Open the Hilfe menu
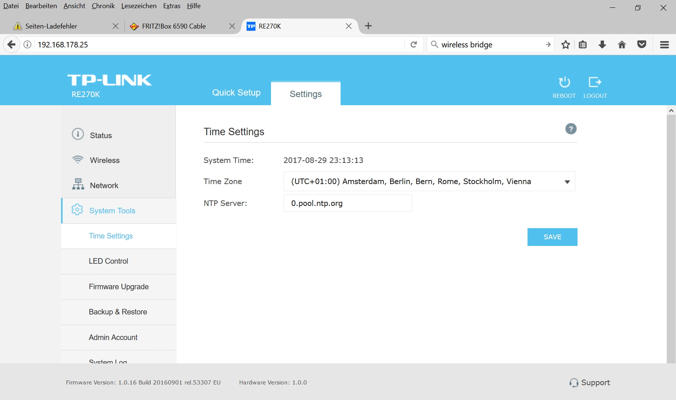Screen dimensions: 676x400 194,6
